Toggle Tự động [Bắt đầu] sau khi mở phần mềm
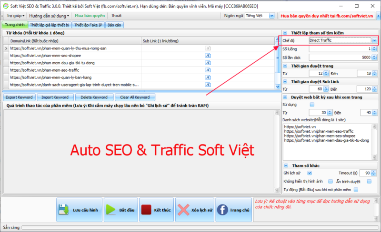Image resolution: width=381 pixels, height=232 pixels. [356, 190]
